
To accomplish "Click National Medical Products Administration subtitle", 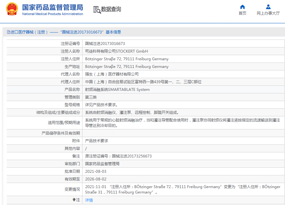I will click(x=53, y=14).
